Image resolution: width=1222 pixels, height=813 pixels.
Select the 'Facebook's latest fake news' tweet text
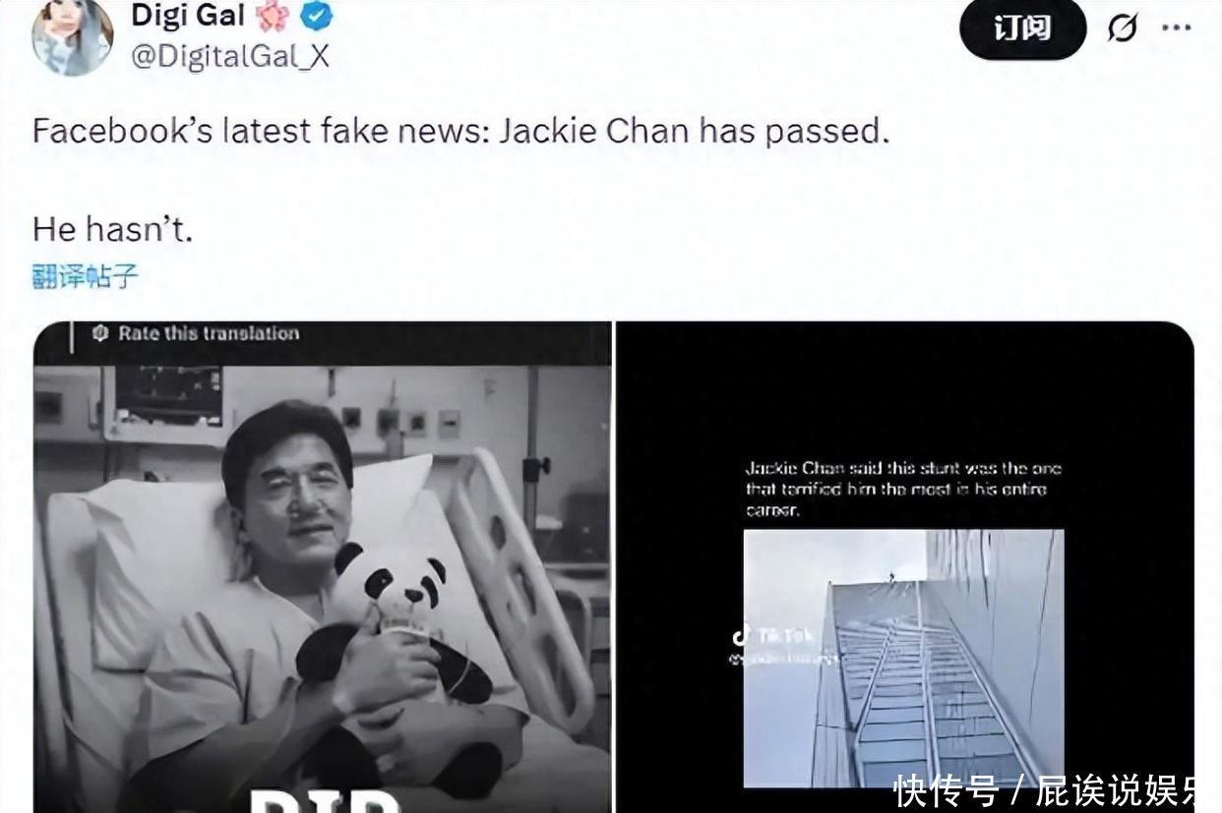(x=460, y=131)
